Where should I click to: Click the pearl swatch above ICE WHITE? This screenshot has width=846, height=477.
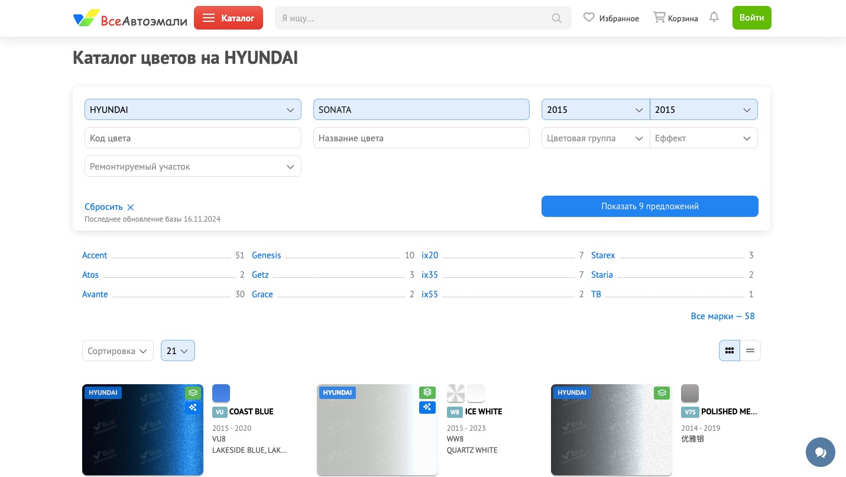tap(456, 393)
